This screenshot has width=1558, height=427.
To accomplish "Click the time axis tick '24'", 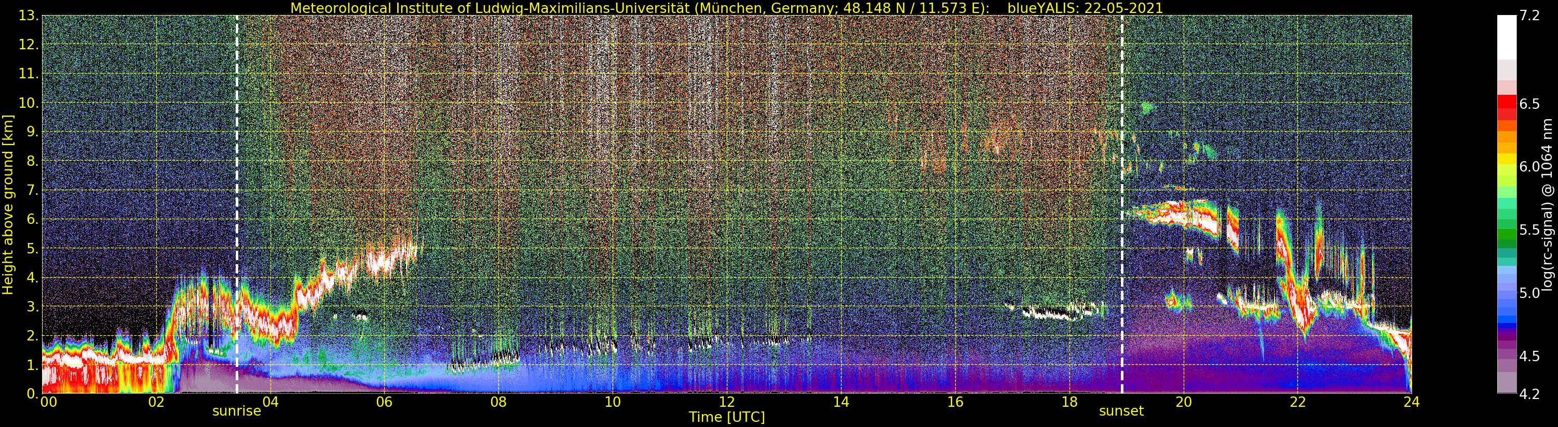I will tap(1412, 402).
